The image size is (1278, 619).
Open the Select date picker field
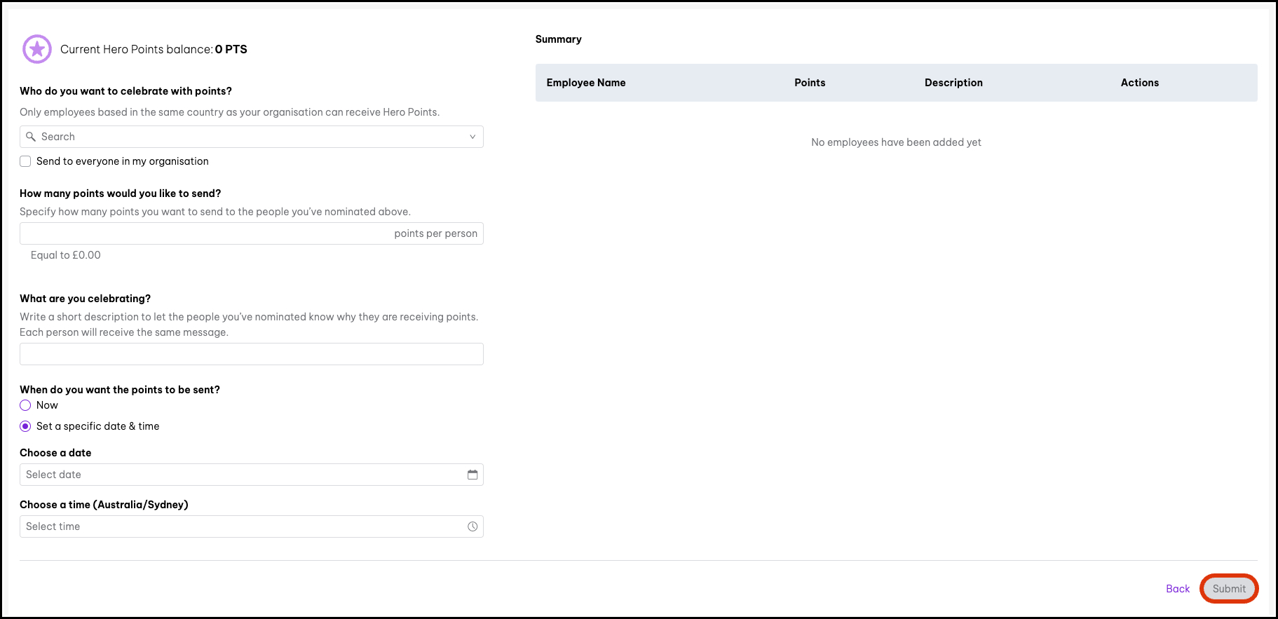tap(238, 475)
